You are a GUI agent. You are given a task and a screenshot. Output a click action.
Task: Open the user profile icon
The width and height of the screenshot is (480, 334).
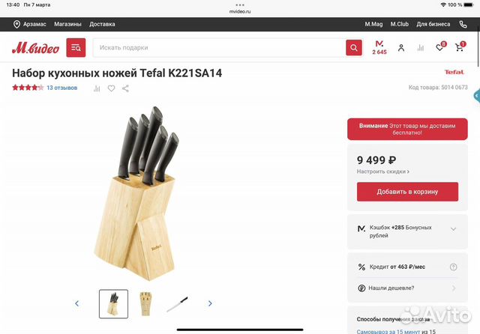click(401, 48)
